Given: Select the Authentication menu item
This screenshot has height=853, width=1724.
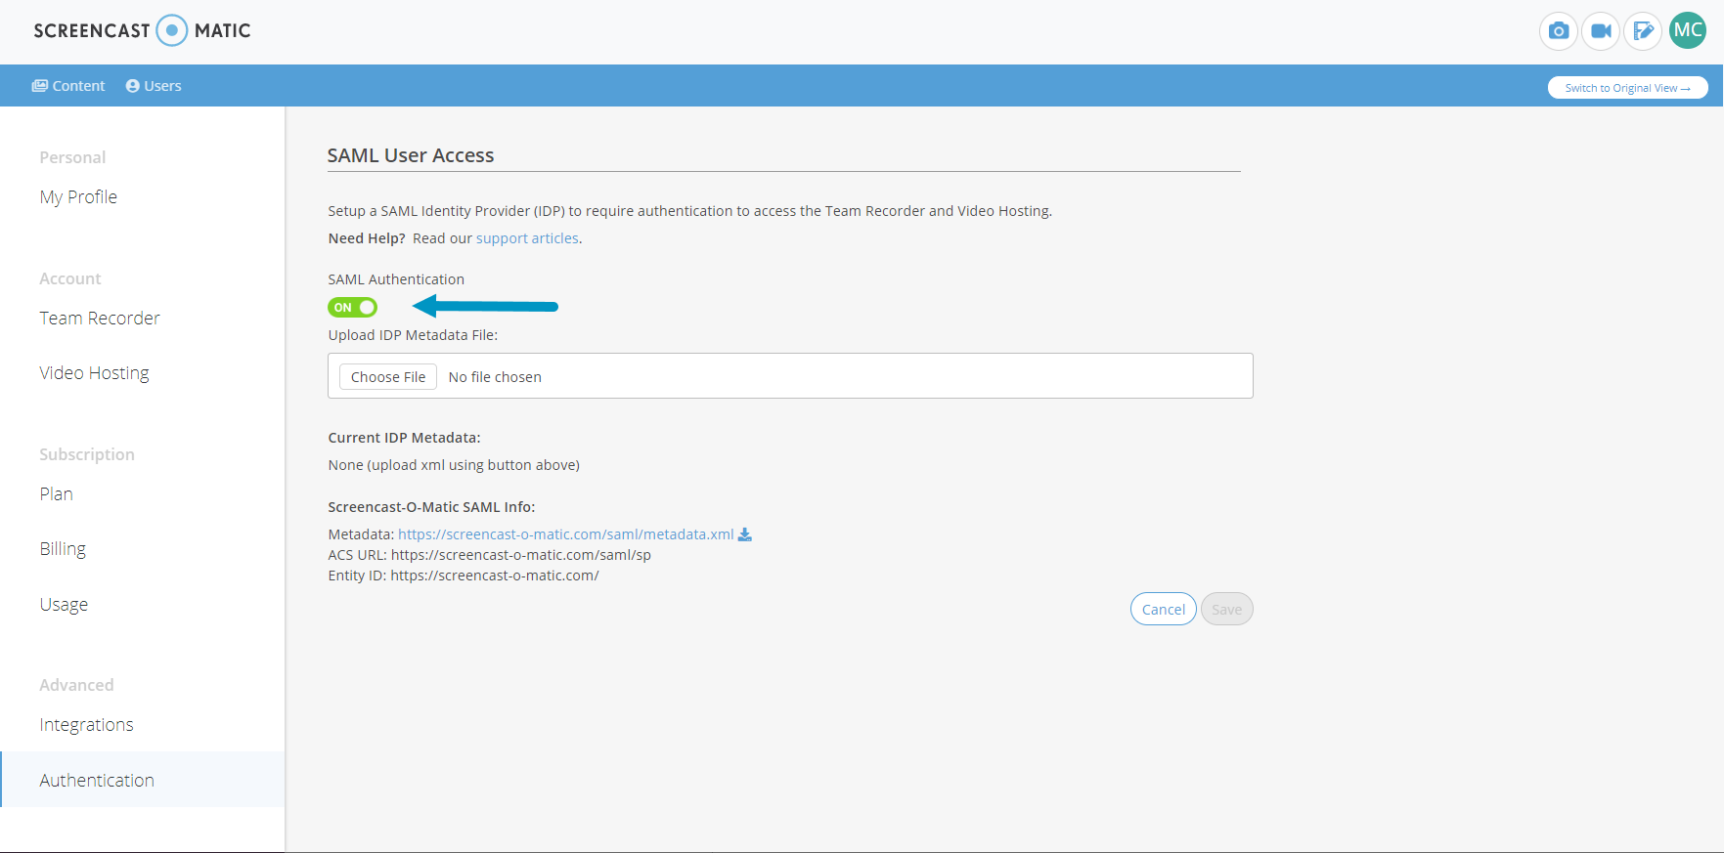Looking at the screenshot, I should point(143,780).
